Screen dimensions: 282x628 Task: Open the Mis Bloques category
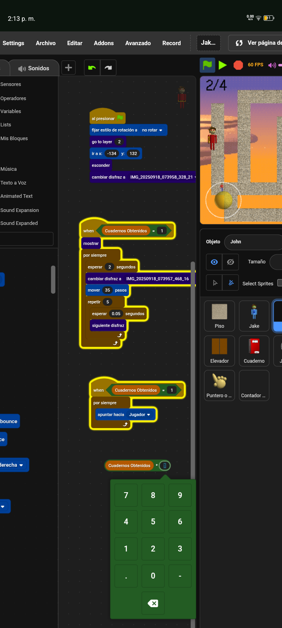(14, 139)
